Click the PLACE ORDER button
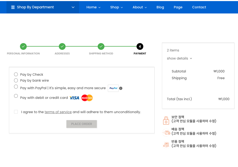This screenshot has width=238, height=167. click(x=82, y=124)
